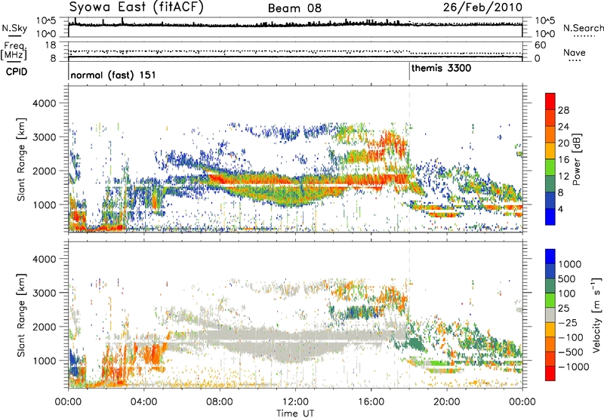
Task: Click the grey segment of velocity colorbar
Action: click(550, 315)
